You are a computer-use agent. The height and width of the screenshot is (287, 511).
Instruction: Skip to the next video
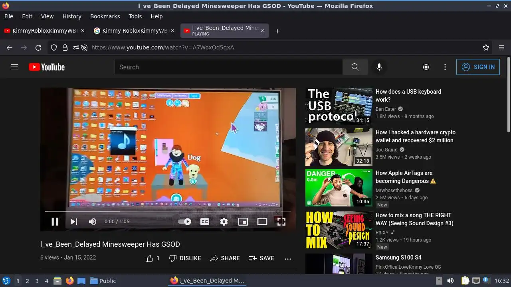coord(74,222)
